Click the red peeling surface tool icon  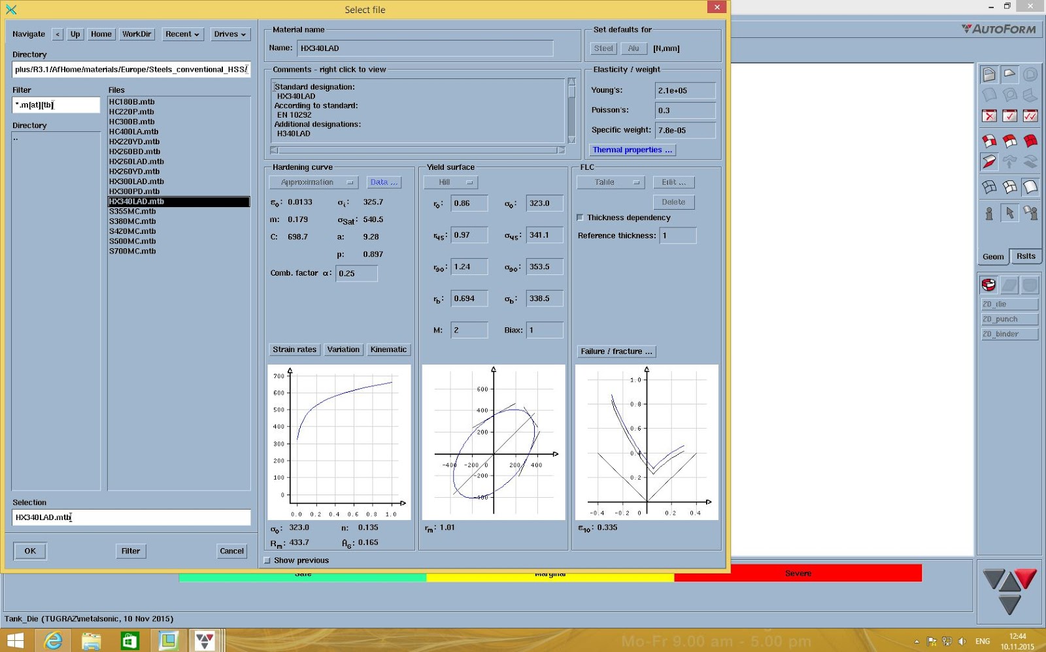[990, 161]
